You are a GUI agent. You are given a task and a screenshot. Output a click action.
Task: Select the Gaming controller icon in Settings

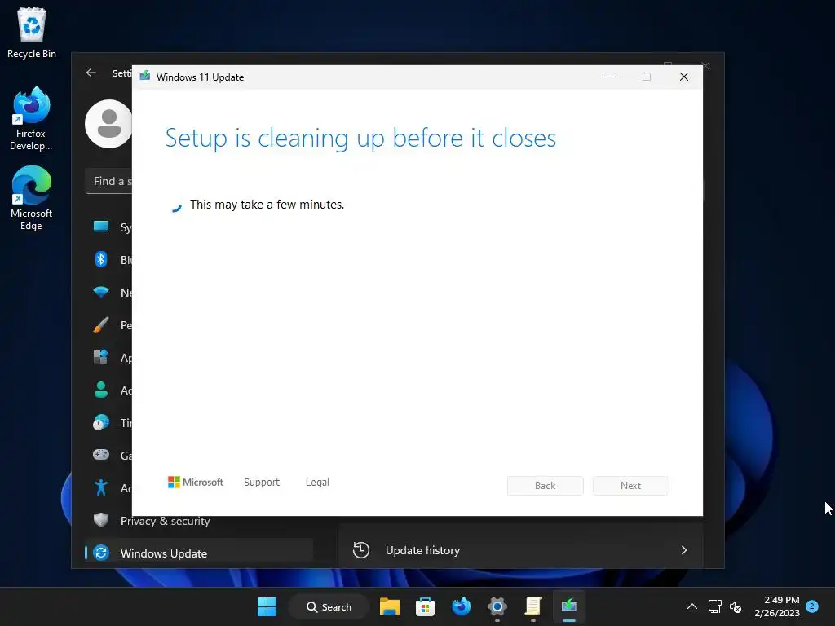(x=100, y=455)
